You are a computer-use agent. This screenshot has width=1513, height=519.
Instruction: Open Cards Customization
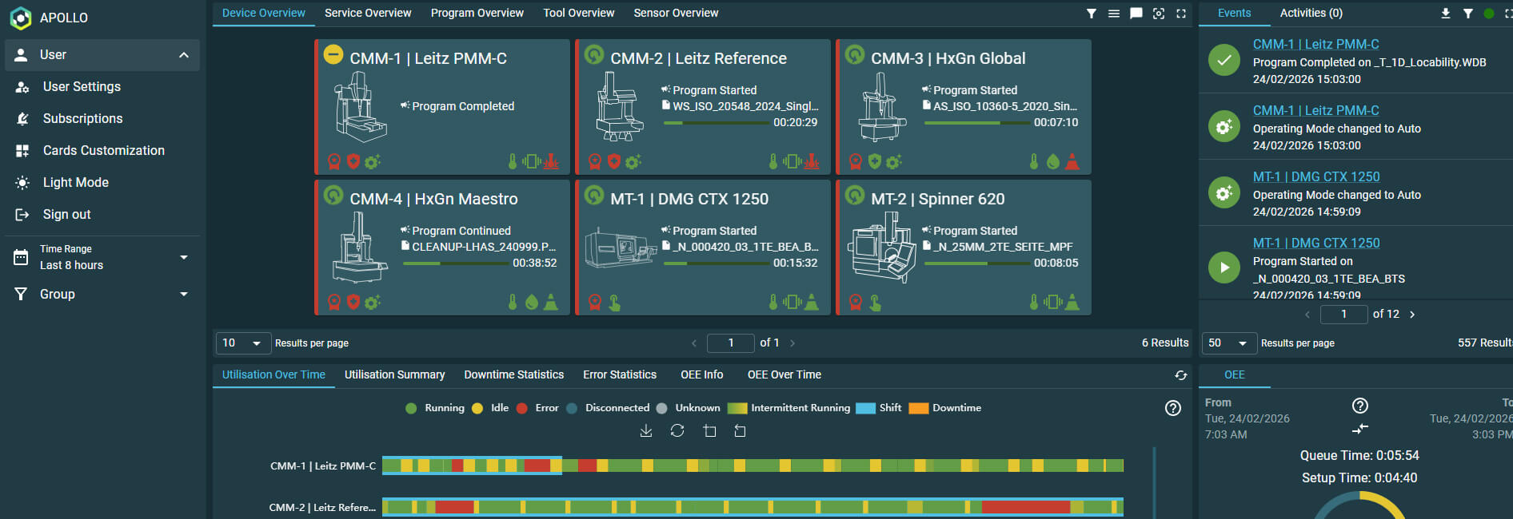coord(102,150)
